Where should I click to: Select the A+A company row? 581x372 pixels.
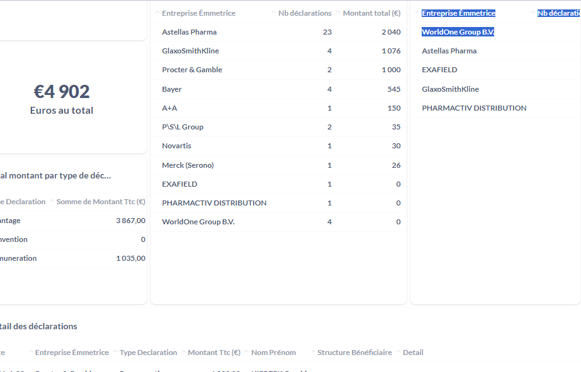pyautogui.click(x=278, y=108)
